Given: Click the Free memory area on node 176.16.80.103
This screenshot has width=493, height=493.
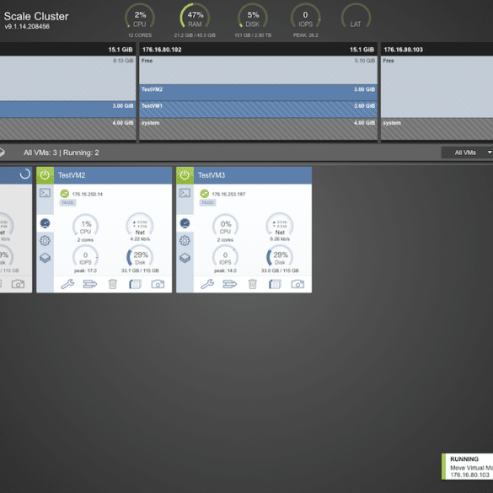Looking at the screenshot, I should click(x=437, y=87).
